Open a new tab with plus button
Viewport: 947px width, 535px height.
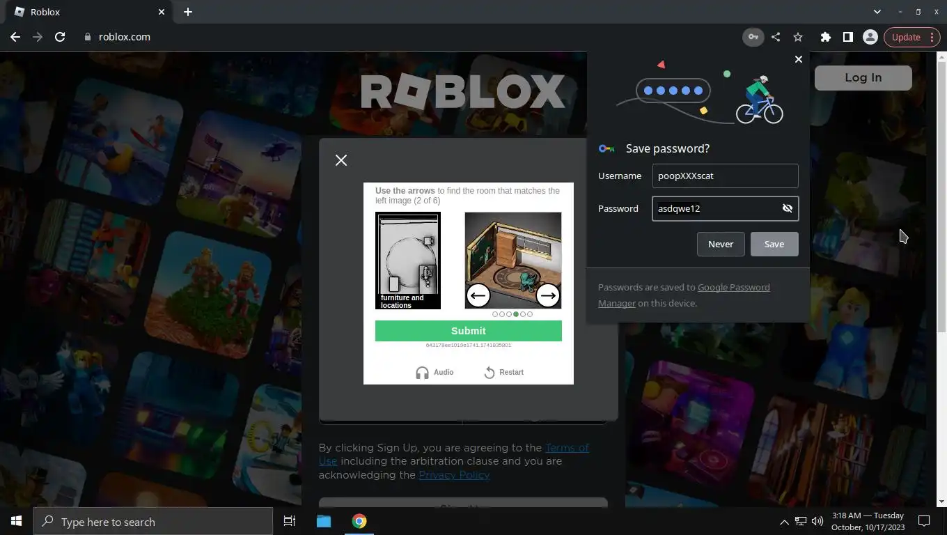click(188, 12)
